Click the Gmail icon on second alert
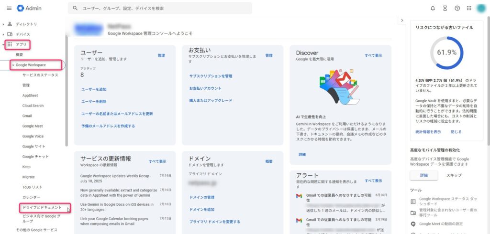 (x=299, y=220)
